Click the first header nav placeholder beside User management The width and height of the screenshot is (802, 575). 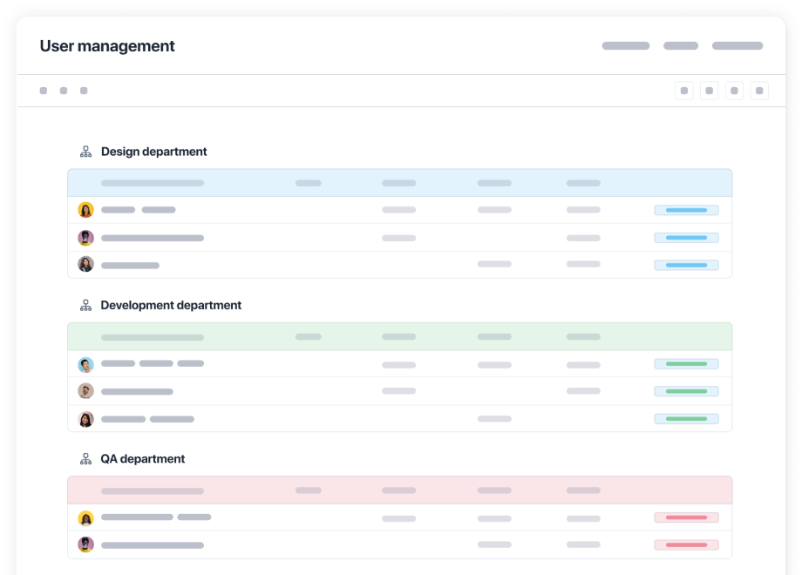[x=626, y=46]
